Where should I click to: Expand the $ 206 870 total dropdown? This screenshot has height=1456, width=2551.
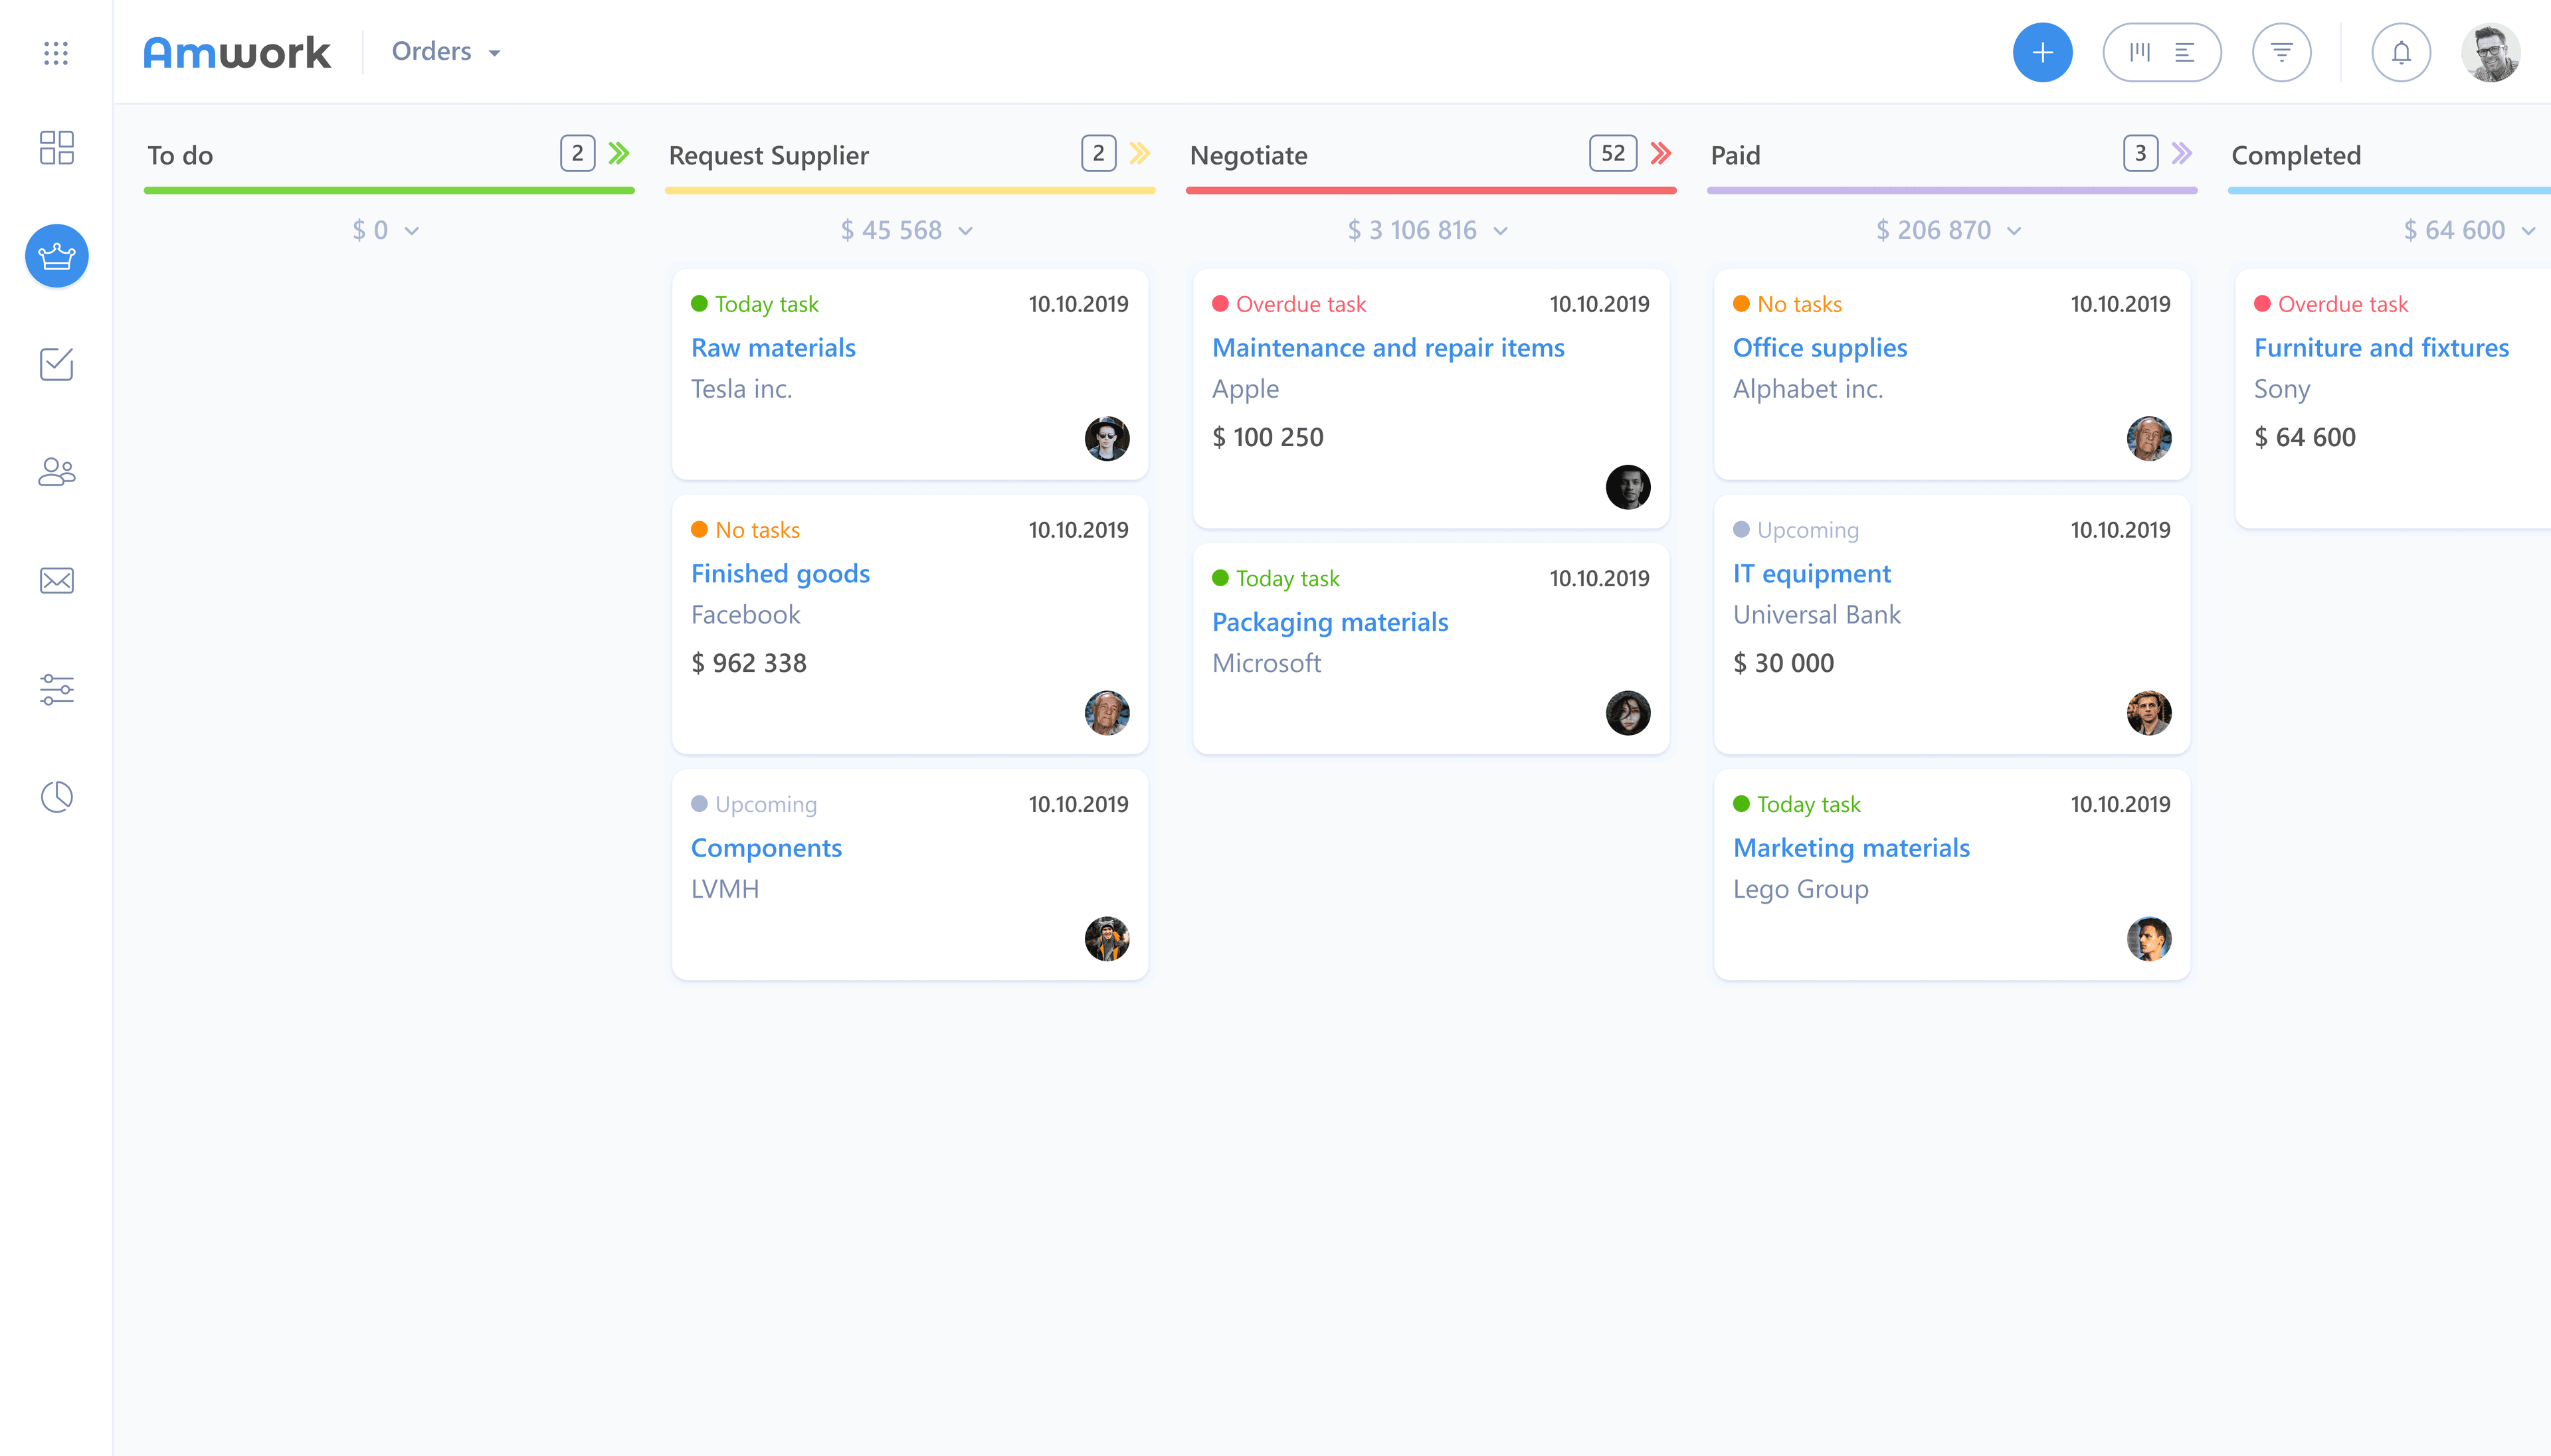[x=1948, y=231]
